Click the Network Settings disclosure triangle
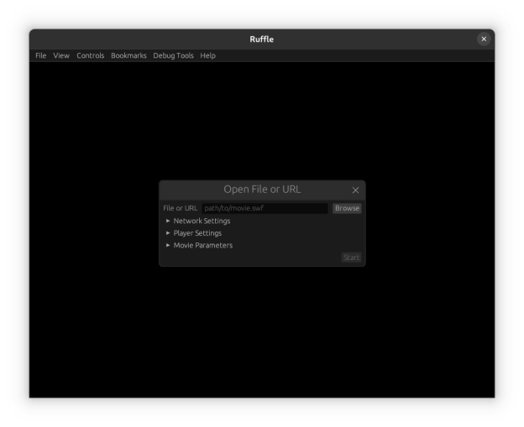Viewport: 524px width, 427px height. pyautogui.click(x=168, y=221)
